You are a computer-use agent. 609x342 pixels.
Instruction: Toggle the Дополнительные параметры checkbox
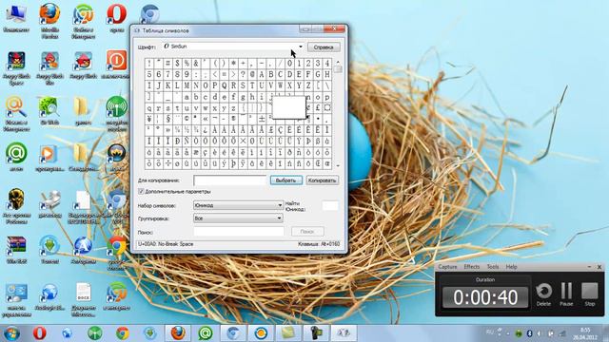click(x=141, y=192)
